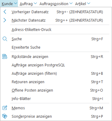The image size is (112, 121).
Task: Click the left arrow previous record icon
Action: 5,12
